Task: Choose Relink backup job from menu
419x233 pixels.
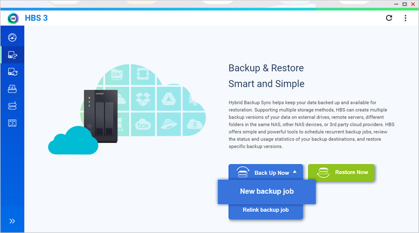Action: click(x=266, y=210)
